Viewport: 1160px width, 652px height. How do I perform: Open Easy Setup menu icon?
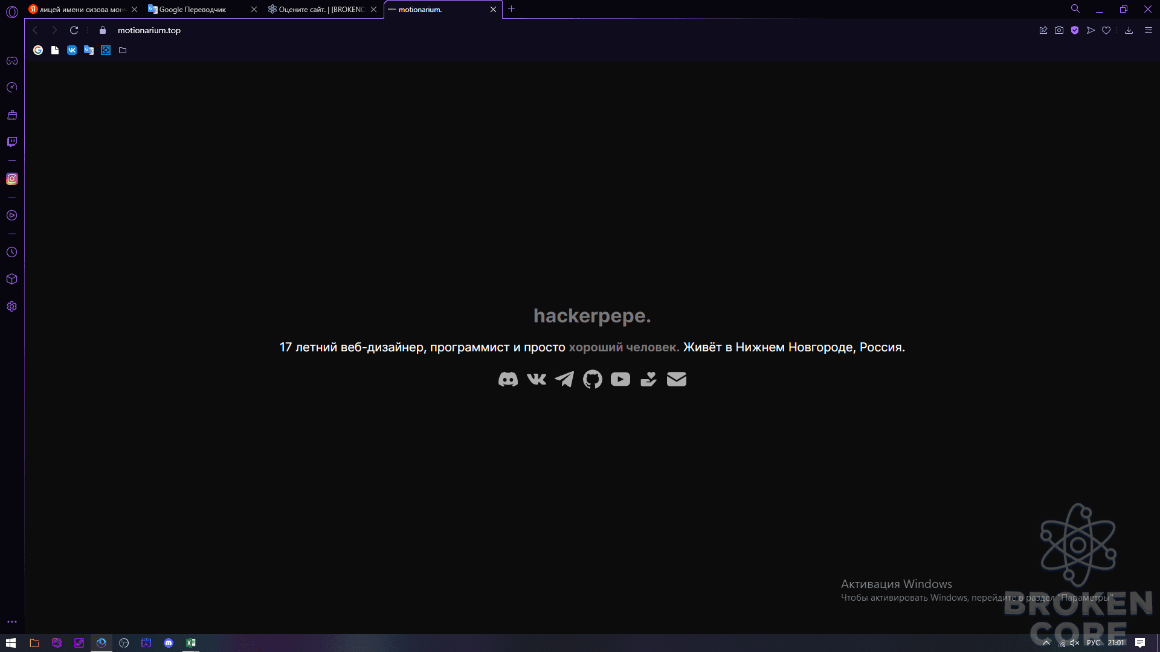click(x=1149, y=30)
